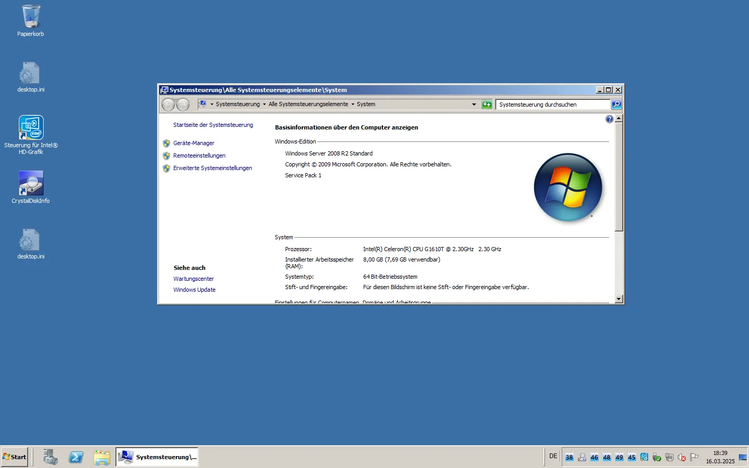The width and height of the screenshot is (749, 468).
Task: Open Erweiterte Systemeinstellungen
Action: tap(212, 168)
